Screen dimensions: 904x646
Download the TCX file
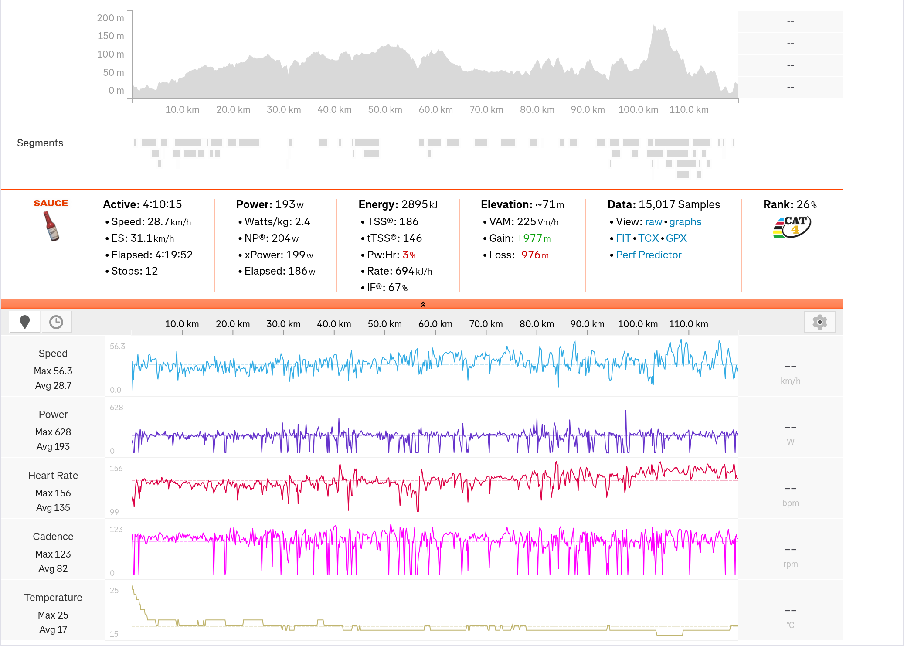point(648,238)
